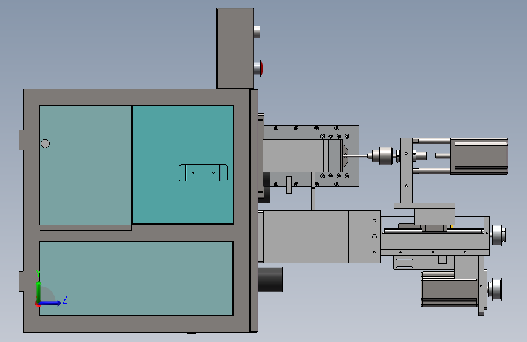The height and width of the screenshot is (342, 527).
Task: Select the upper hinge on the cabinet's left edge
Action: click(x=21, y=140)
